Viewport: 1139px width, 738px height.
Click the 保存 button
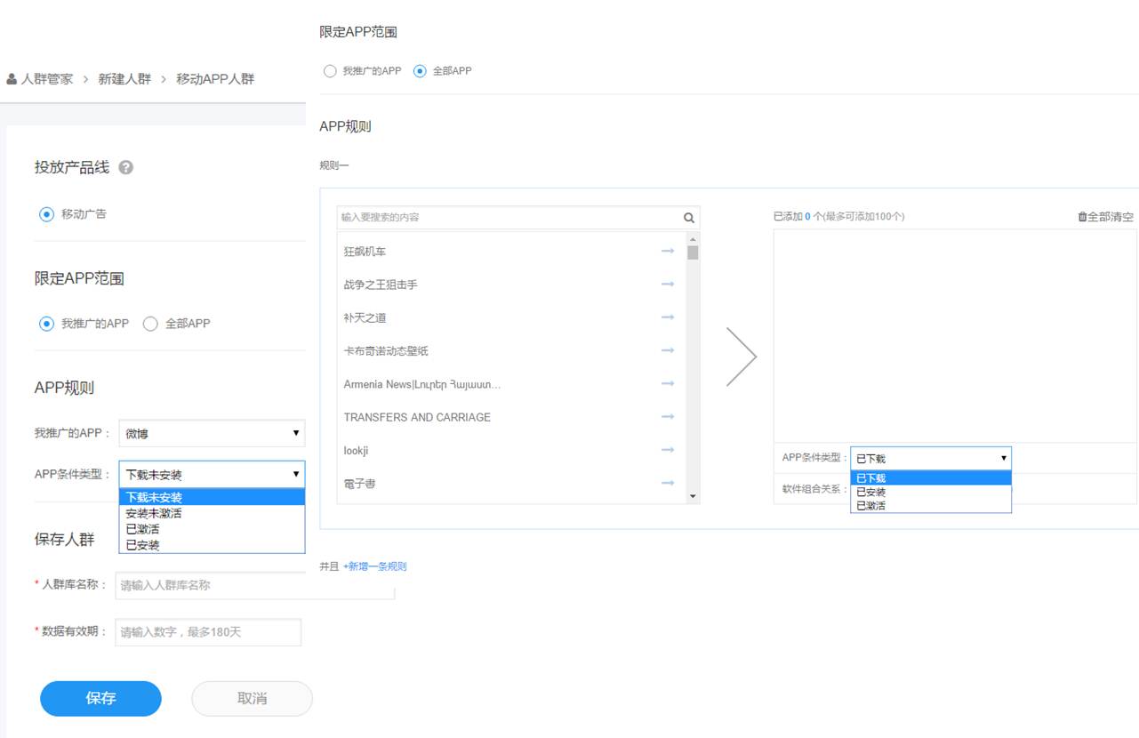(x=100, y=698)
